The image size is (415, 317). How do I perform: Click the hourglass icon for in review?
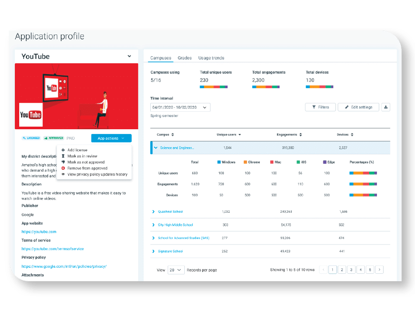click(63, 156)
